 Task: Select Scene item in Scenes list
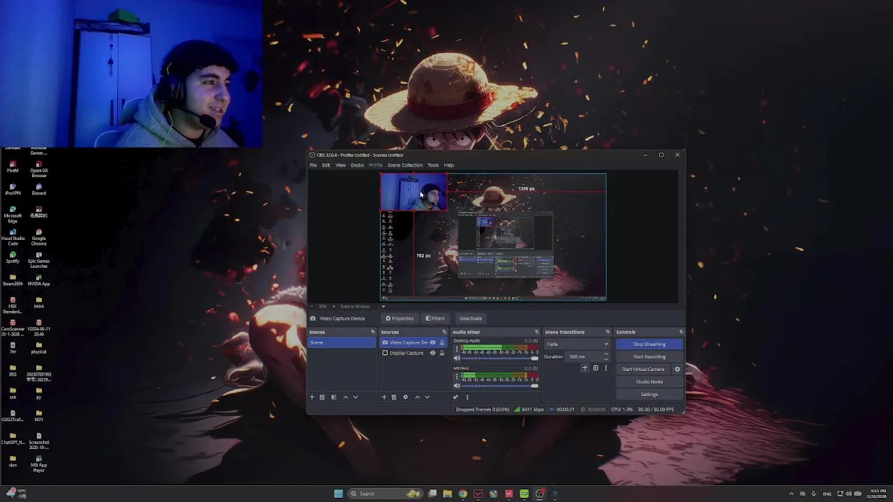click(343, 342)
